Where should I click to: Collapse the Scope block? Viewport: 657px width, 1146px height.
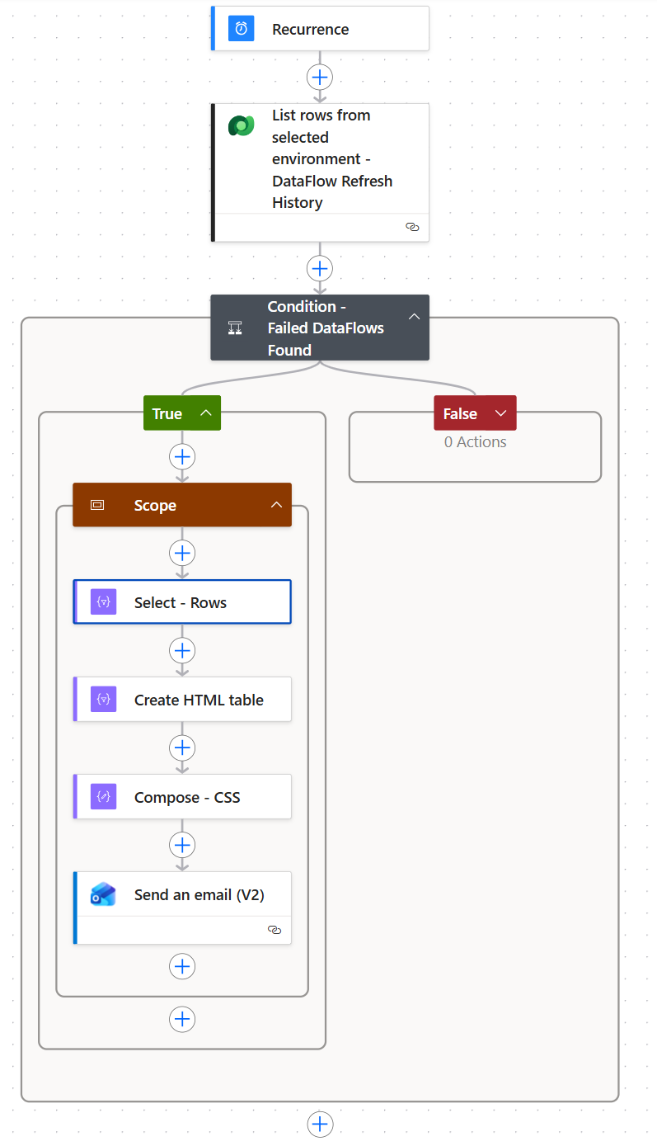click(x=277, y=505)
